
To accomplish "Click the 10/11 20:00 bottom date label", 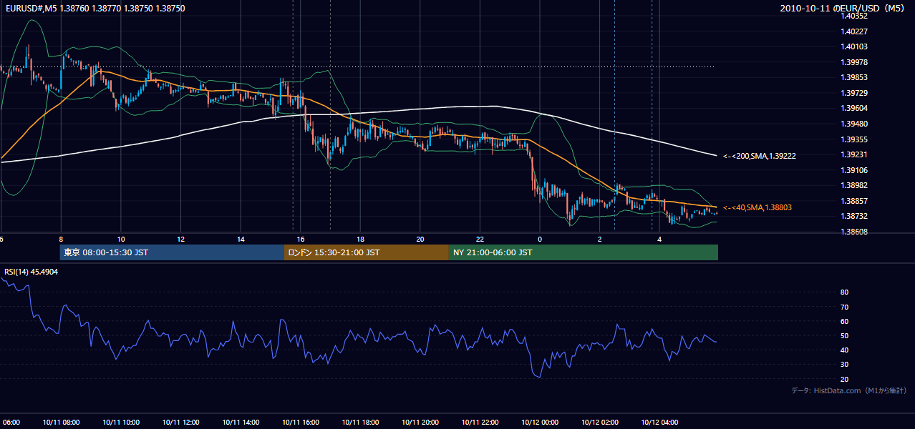I will tap(420, 422).
